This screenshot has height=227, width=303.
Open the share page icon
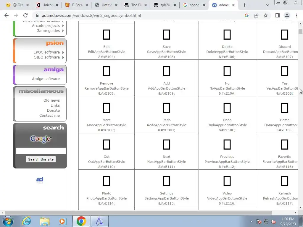tap(256, 15)
